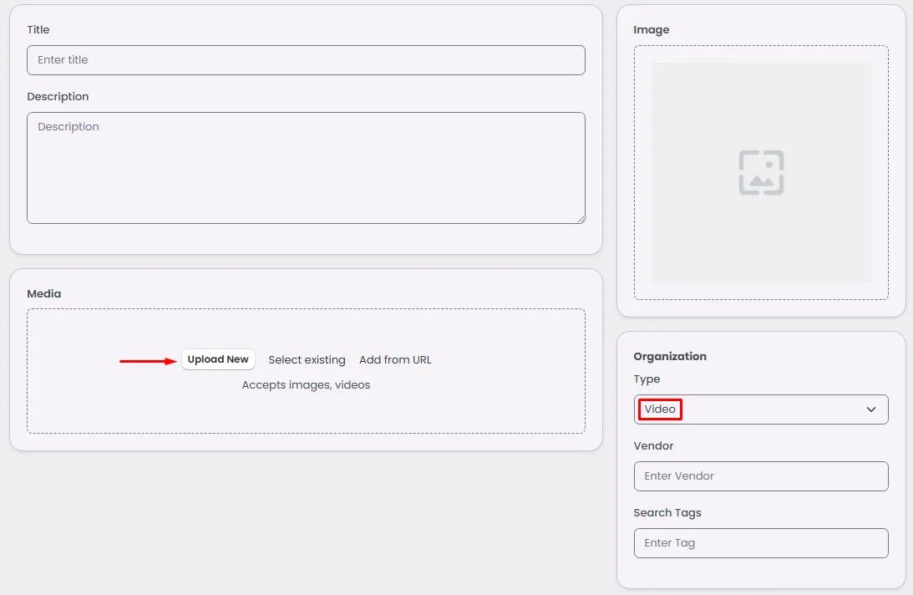913x595 pixels.
Task: Focus the Enter Vendor field
Action: click(x=760, y=476)
